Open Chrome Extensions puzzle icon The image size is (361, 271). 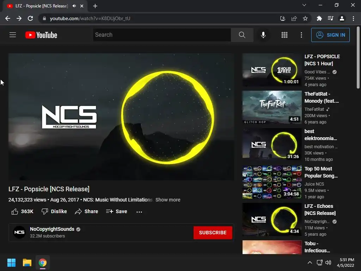pos(319,18)
